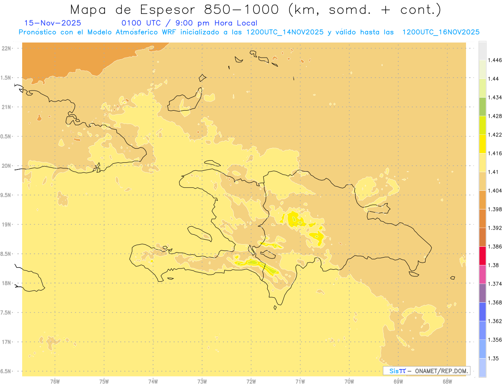Click the legend value '1.368'
Screen dimensions: 502x387
495,302
